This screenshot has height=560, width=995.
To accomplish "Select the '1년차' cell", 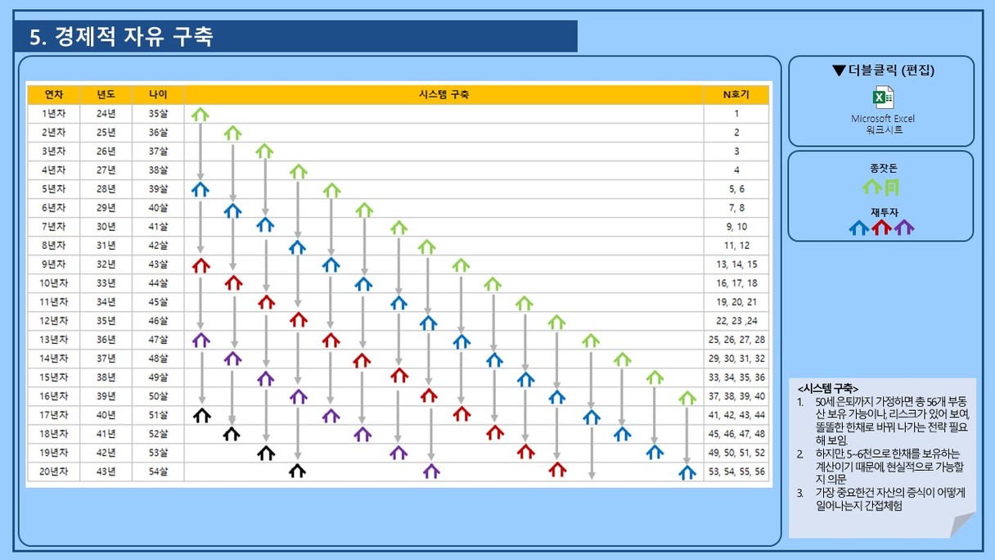I will point(53,114).
